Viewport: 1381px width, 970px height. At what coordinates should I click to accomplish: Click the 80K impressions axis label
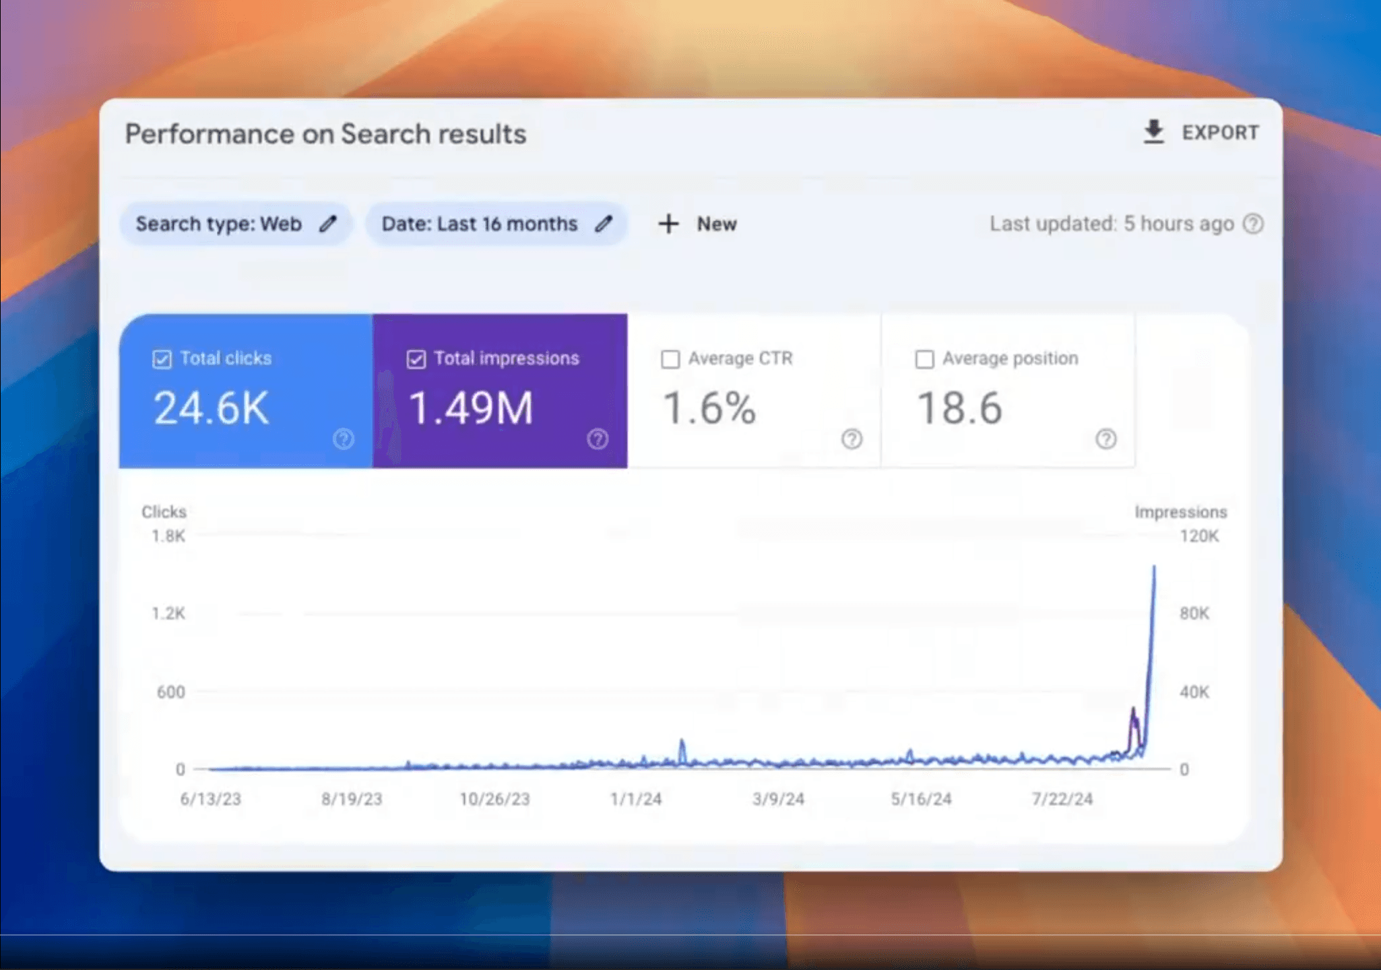pos(1194,614)
